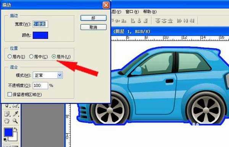This screenshot has width=229, height=147.
Task: Click align right edges icon
Action: click(x=145, y=21)
